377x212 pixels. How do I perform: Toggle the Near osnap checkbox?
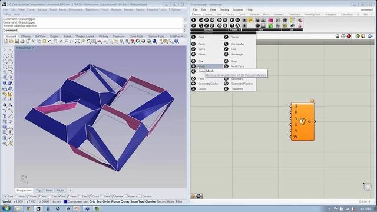click(16, 196)
